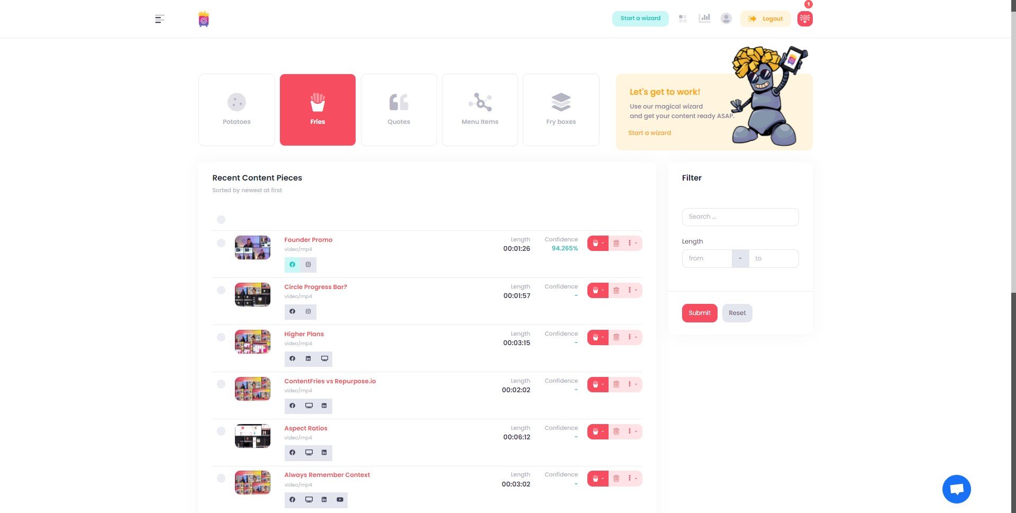Expand the fries dropdown for Higher Plans
The width and height of the screenshot is (1016, 513).
tap(598, 338)
